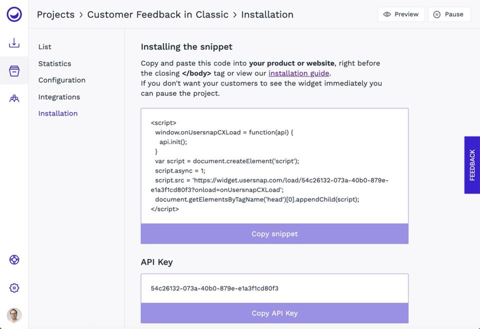
Task: Open the Configuration section
Action: 61,80
